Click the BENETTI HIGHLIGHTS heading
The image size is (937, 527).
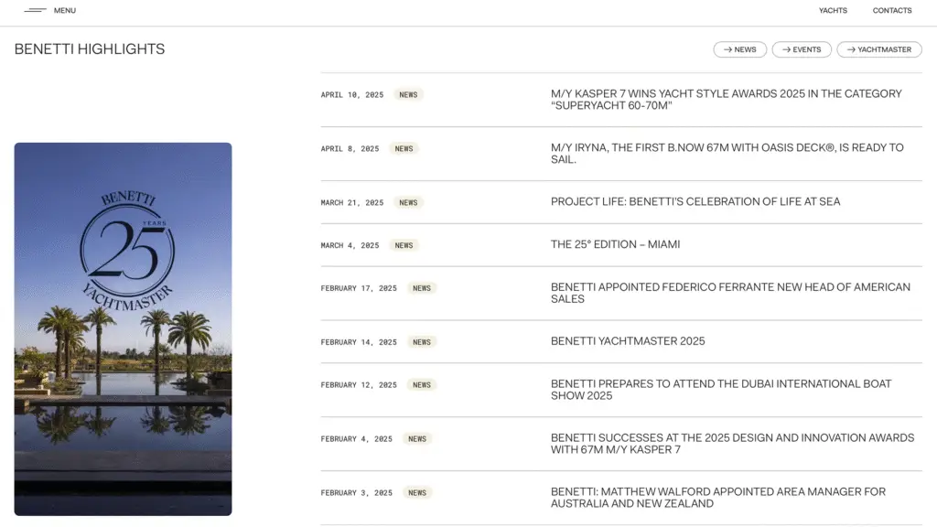pos(90,49)
